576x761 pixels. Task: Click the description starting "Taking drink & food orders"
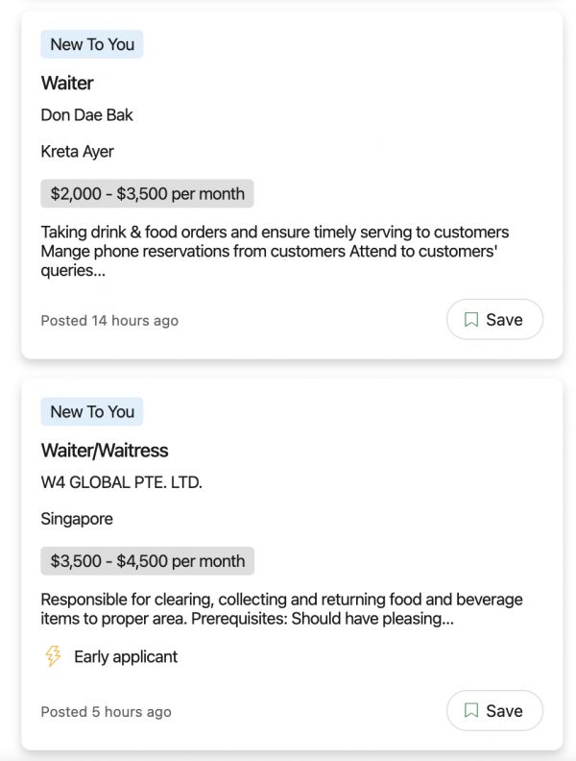(x=275, y=251)
